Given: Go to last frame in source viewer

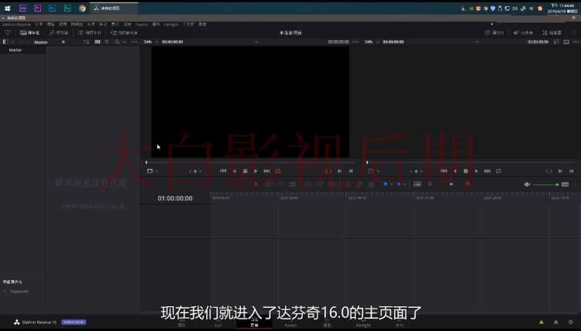Looking at the screenshot, I should (x=266, y=171).
